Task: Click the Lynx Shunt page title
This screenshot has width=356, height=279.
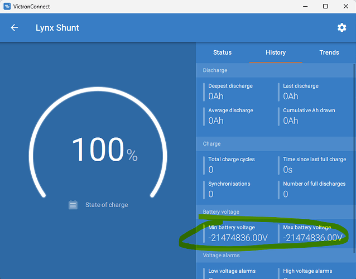Action: coord(57,28)
